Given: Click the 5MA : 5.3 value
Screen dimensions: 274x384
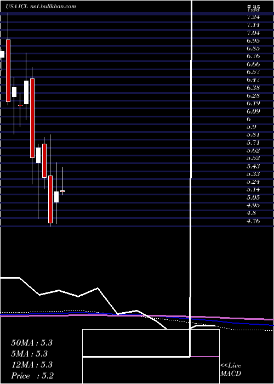Looking at the screenshot, I should [x=30, y=354].
